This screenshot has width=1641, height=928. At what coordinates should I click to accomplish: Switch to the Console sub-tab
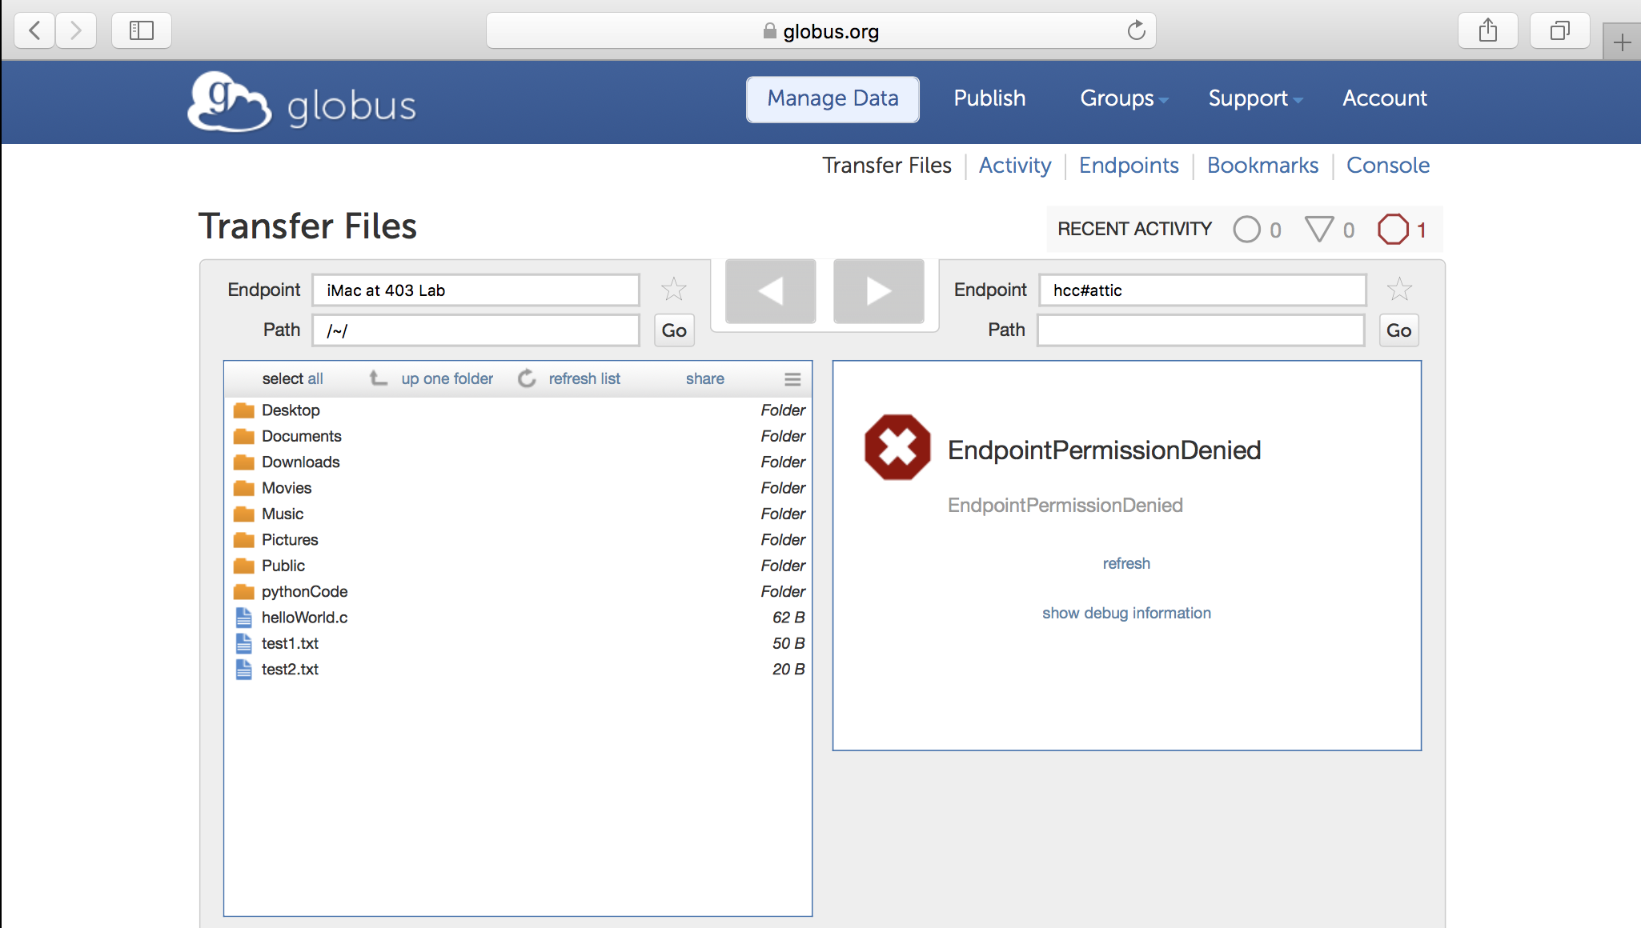pos(1387,165)
